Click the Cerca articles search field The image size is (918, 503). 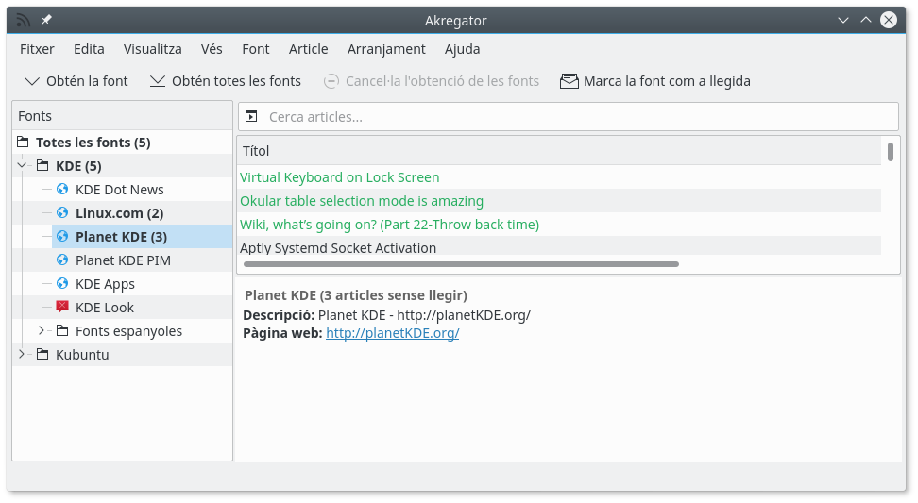(576, 117)
